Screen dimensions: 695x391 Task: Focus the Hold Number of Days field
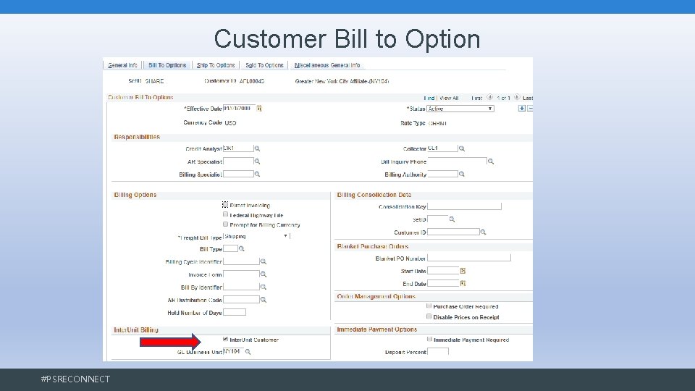point(235,312)
